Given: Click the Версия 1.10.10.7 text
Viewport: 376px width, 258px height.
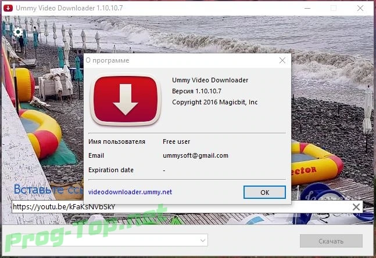Looking at the screenshot, I should 196,91.
